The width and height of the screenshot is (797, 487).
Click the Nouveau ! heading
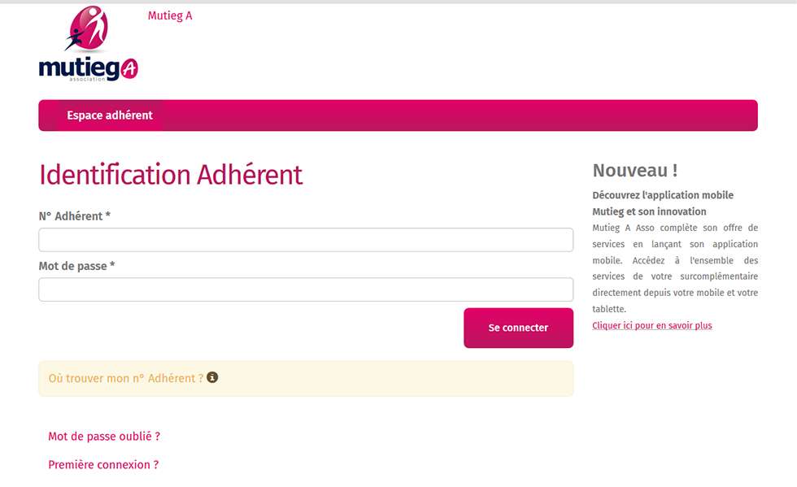[635, 170]
